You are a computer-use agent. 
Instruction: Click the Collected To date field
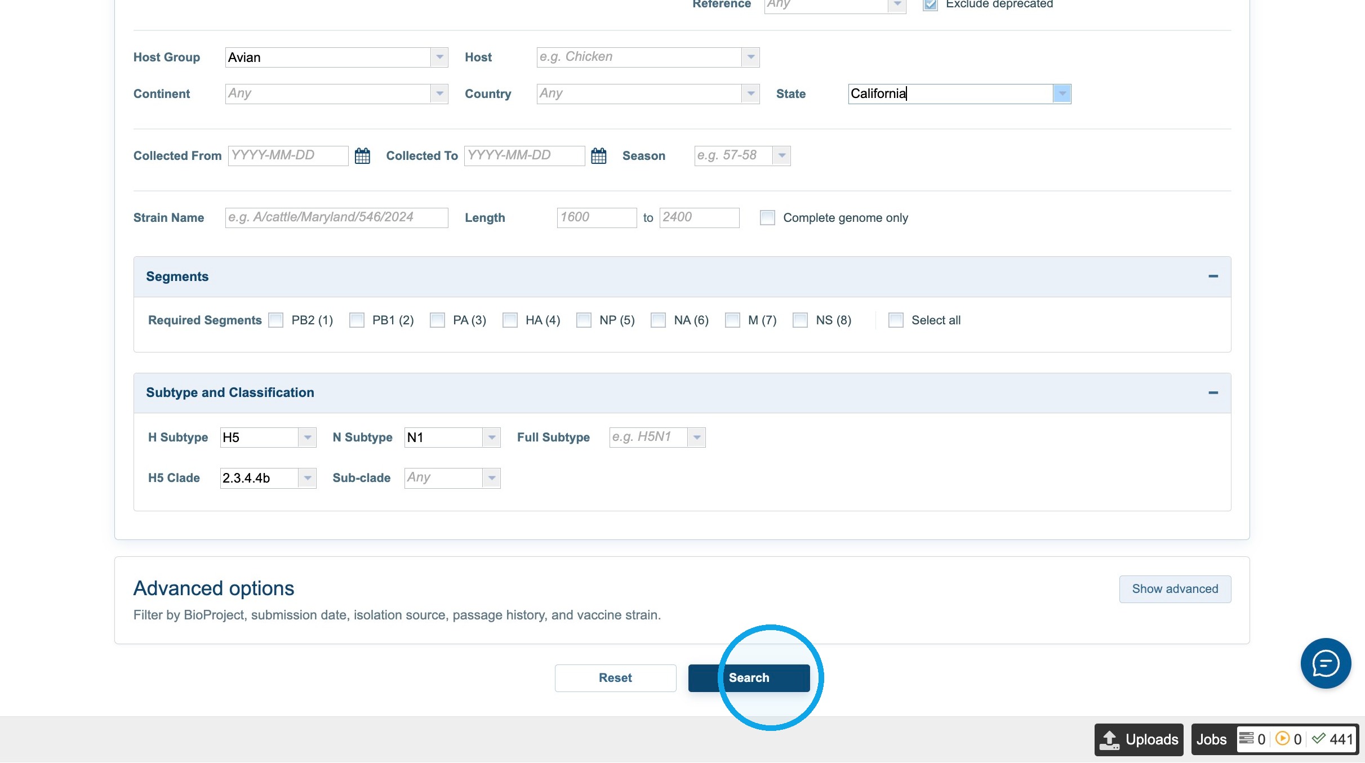pyautogui.click(x=524, y=156)
